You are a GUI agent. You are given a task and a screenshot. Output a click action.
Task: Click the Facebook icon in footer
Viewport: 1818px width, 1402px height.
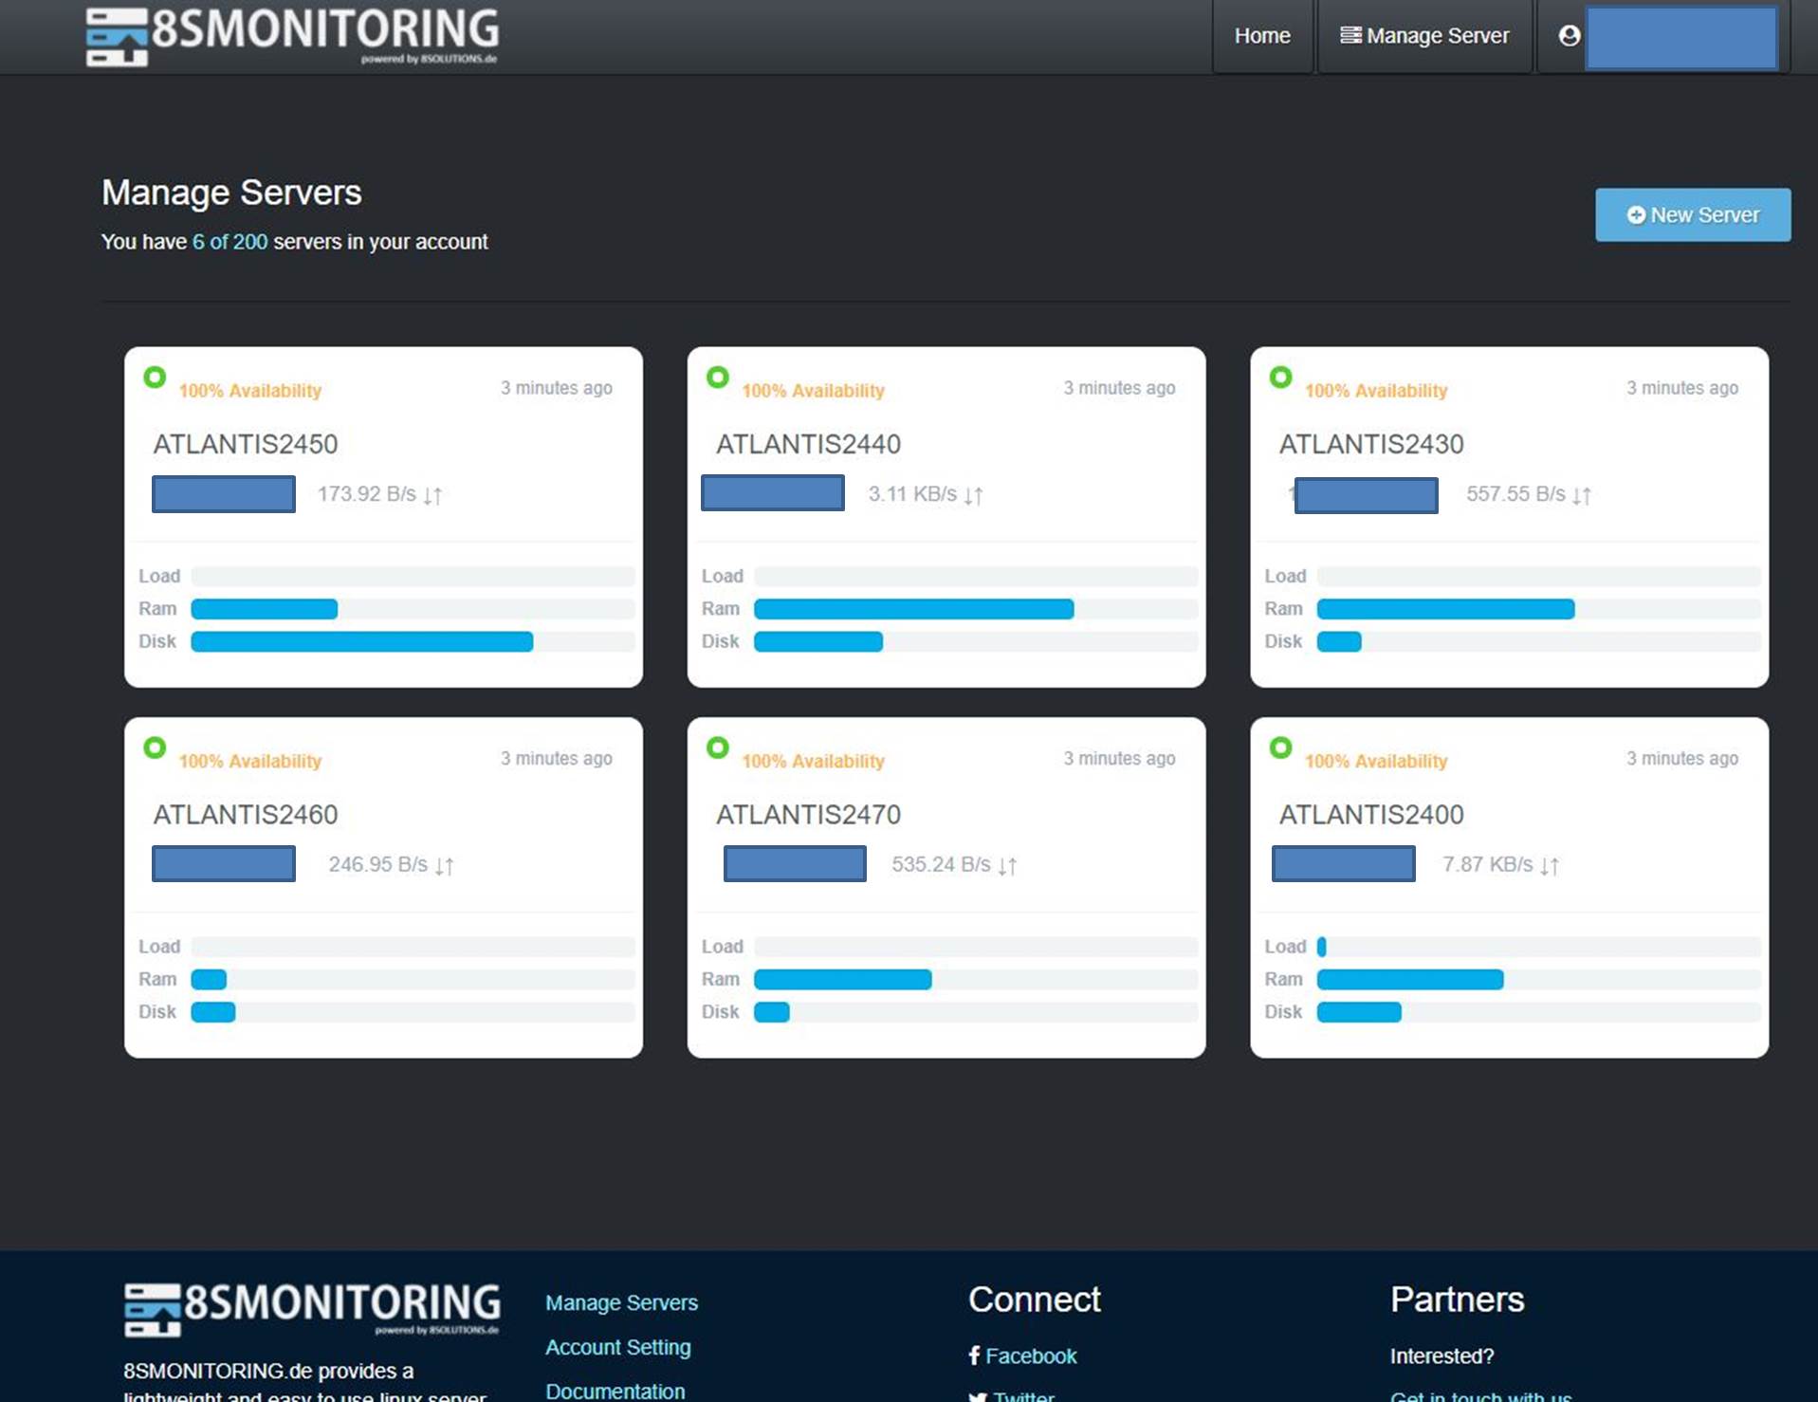click(974, 1356)
